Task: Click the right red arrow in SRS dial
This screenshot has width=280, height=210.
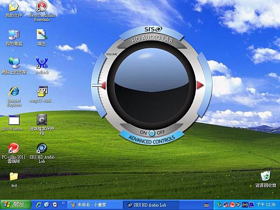Action: point(200,85)
